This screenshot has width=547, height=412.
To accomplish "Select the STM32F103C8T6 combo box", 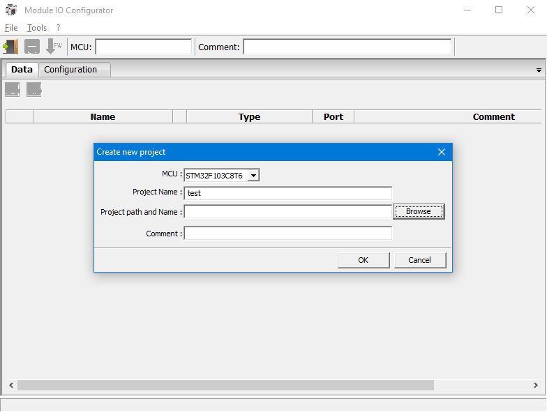I will tap(222, 176).
